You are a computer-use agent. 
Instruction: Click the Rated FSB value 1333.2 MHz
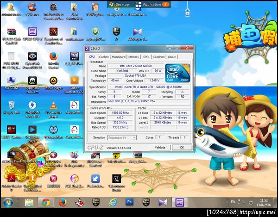click(x=120, y=127)
